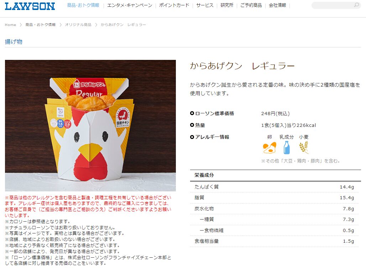The image size is (366, 273).
Task: Open the 商品·おトク情報 menu
Action: [x=83, y=5]
